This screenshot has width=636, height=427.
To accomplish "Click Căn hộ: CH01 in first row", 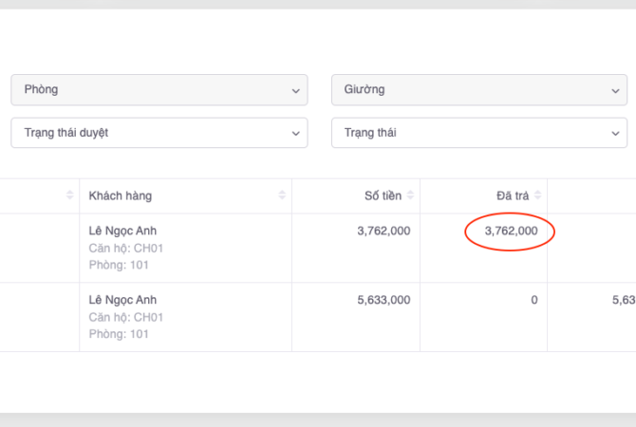I will tap(125, 248).
